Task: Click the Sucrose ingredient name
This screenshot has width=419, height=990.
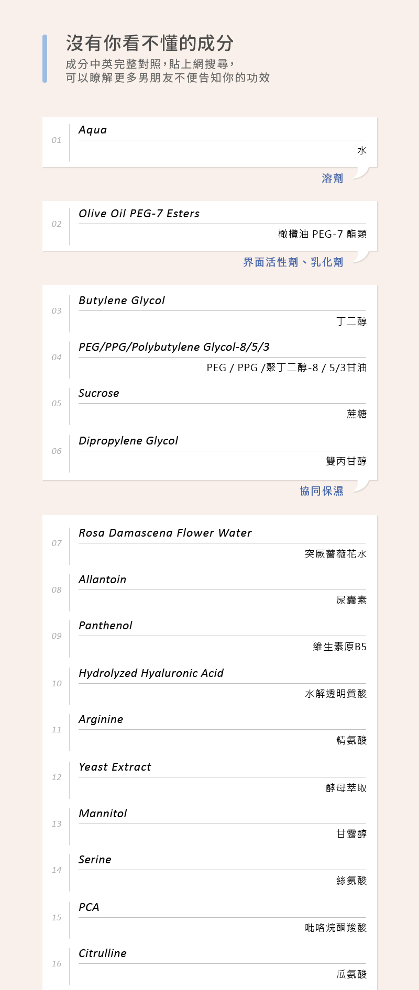Action: [x=99, y=393]
